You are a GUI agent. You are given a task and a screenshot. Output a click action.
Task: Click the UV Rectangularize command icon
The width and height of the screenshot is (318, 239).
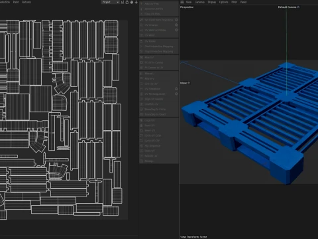[x=142, y=94]
